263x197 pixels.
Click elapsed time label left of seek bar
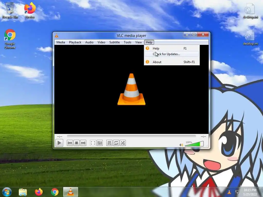point(60,136)
